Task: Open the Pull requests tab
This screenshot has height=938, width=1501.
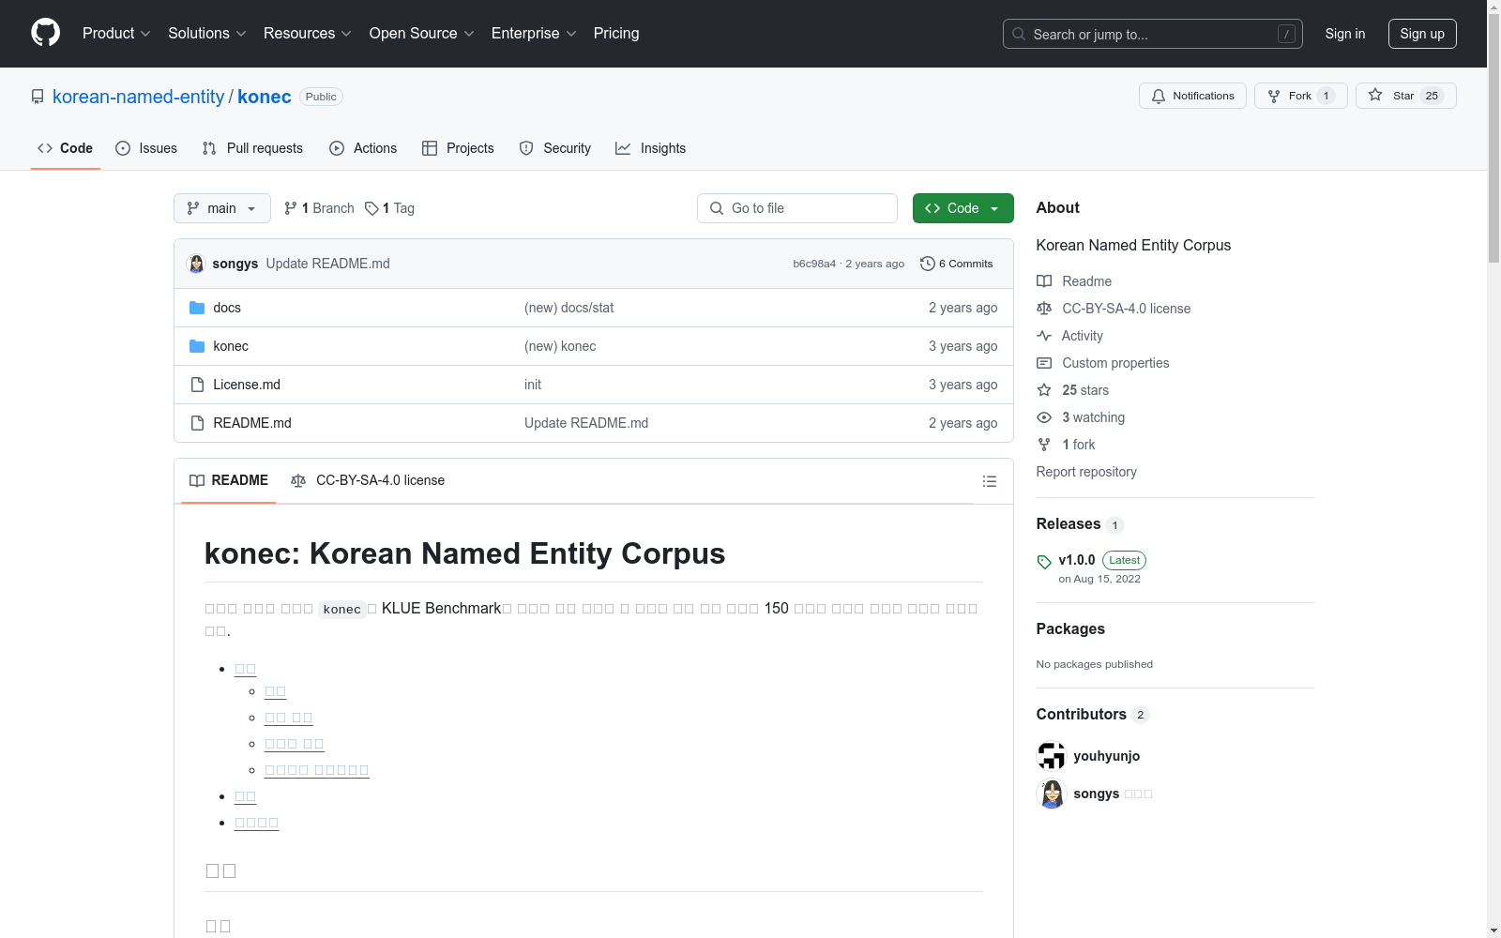Action: [x=252, y=148]
